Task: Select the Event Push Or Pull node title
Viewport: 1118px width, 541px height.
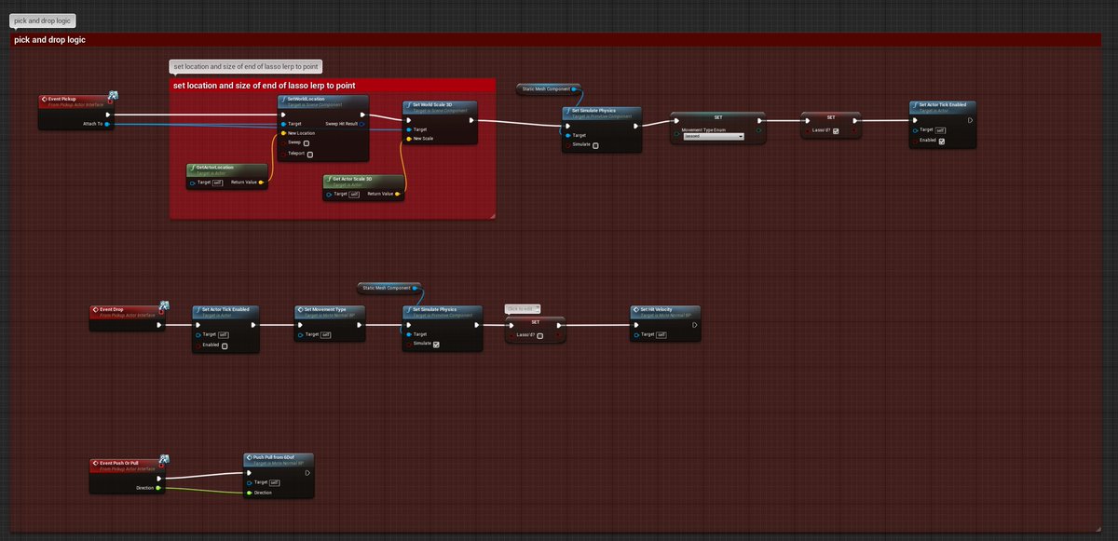Action: [119, 462]
